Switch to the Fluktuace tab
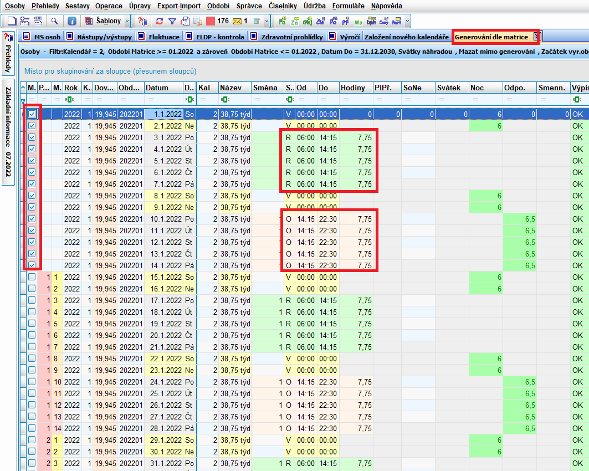589x471 pixels. 164,37
